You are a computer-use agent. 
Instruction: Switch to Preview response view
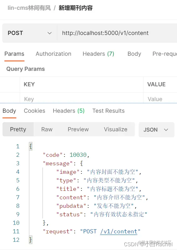(x=78, y=129)
